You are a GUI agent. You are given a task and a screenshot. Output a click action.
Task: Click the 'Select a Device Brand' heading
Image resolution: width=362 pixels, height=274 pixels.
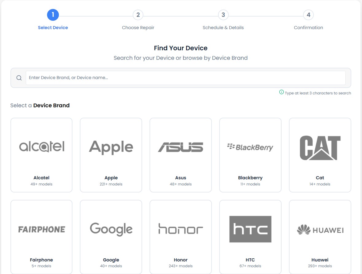click(40, 105)
